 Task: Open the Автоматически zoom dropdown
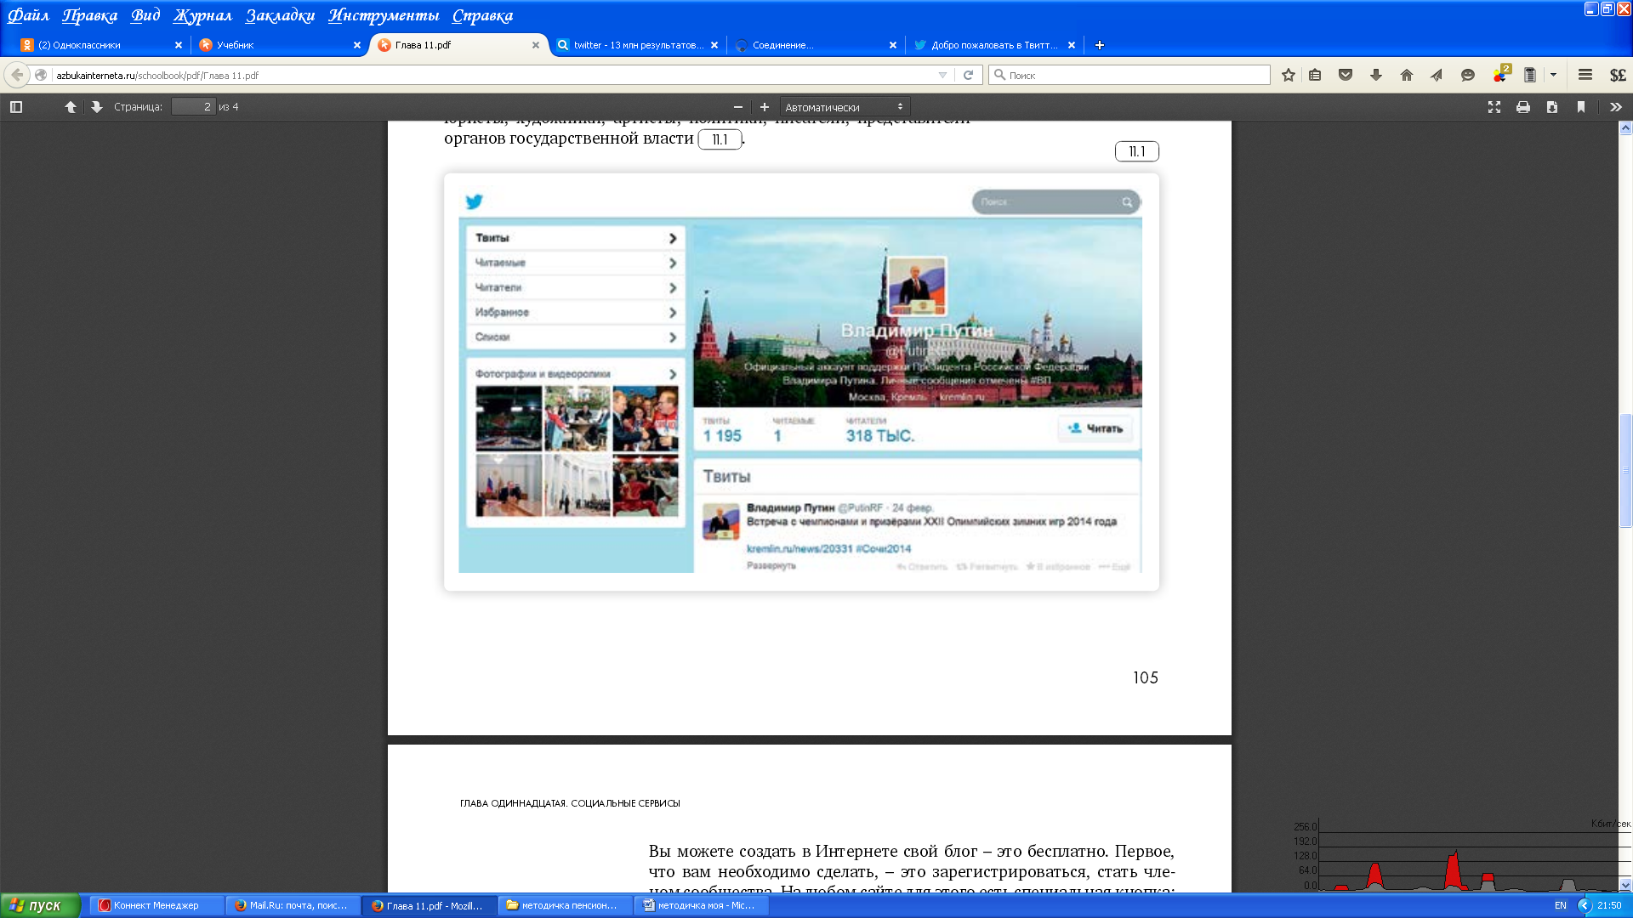coord(845,107)
